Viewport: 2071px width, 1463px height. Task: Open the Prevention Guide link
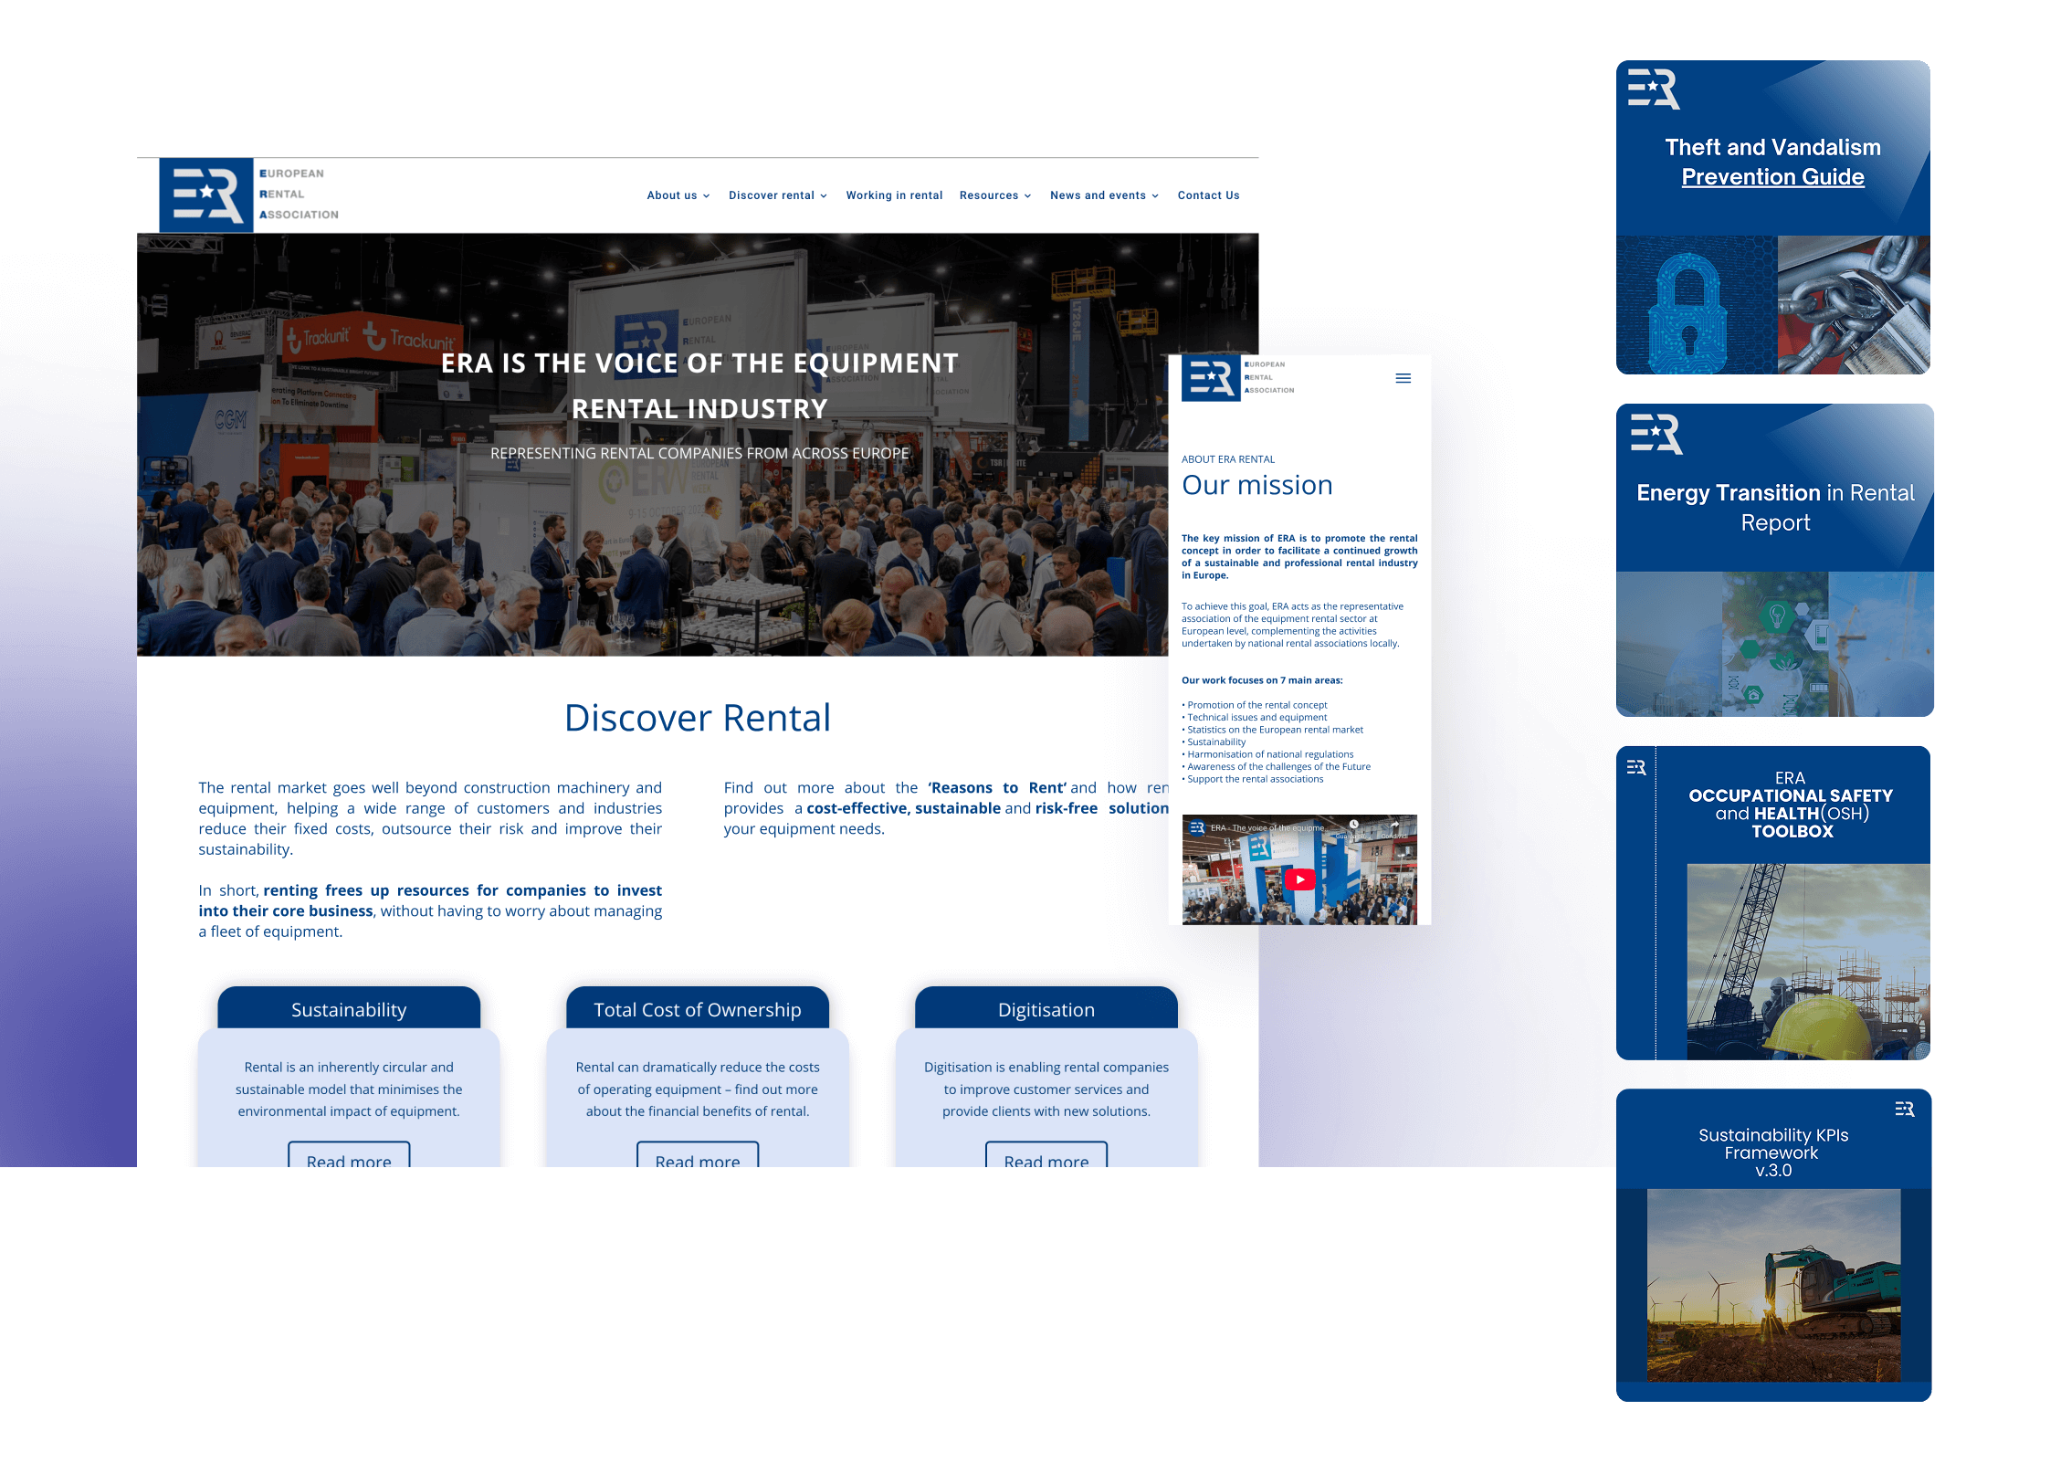click(x=1772, y=177)
